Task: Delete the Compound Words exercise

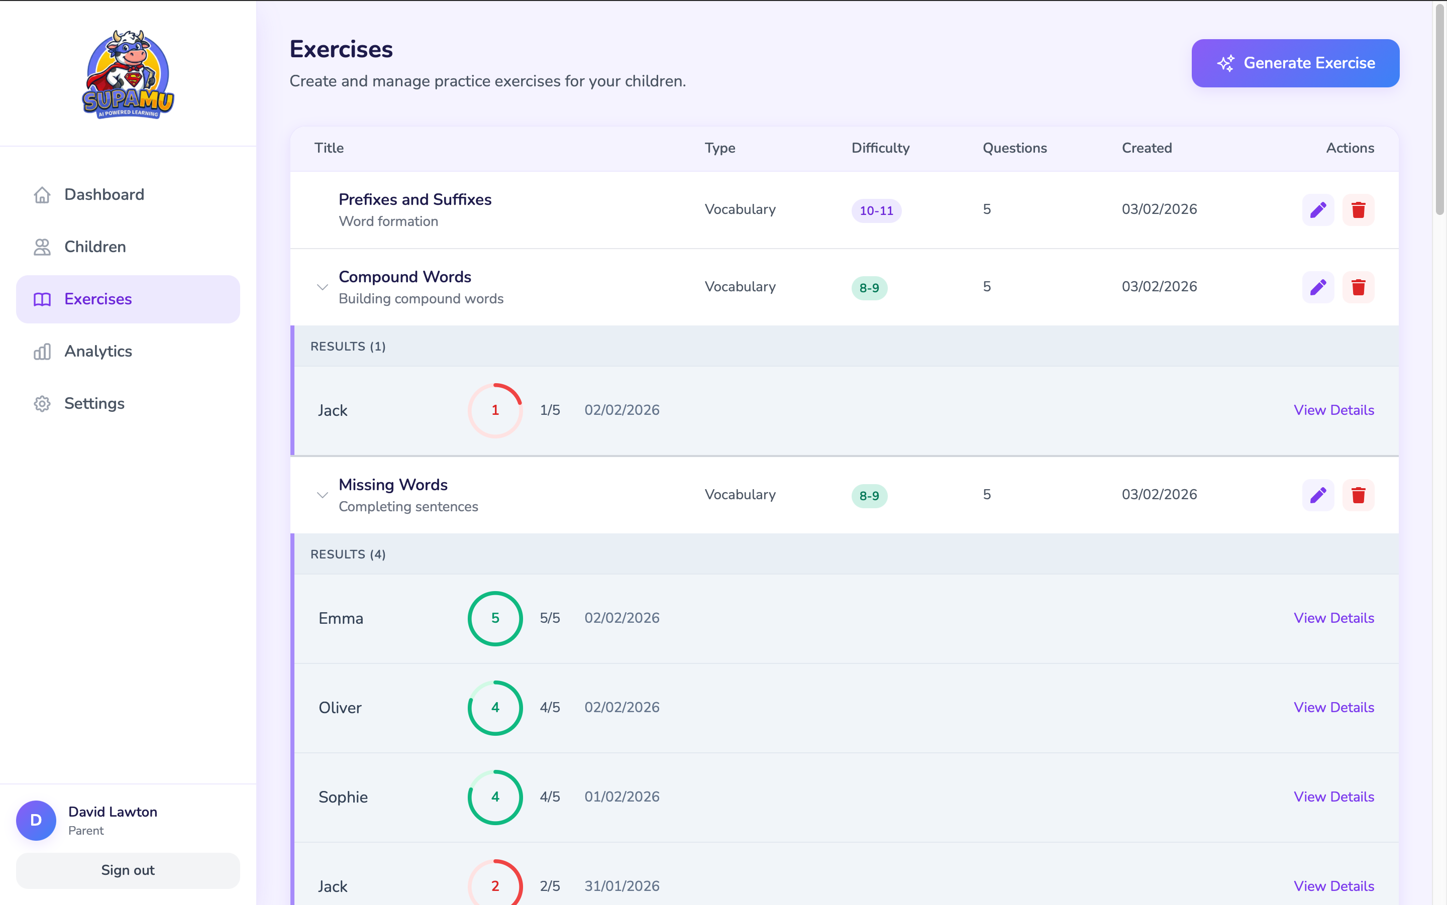Action: coord(1358,287)
